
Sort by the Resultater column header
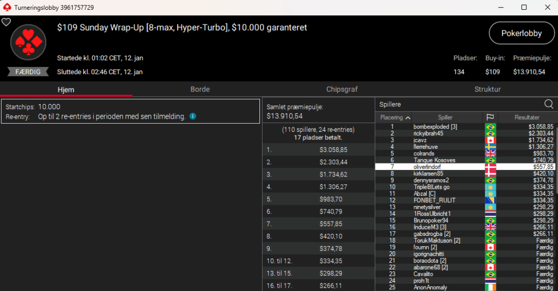click(x=526, y=117)
